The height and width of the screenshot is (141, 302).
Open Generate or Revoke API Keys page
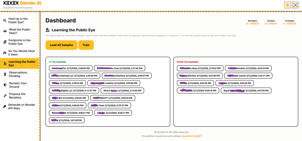tap(21, 107)
